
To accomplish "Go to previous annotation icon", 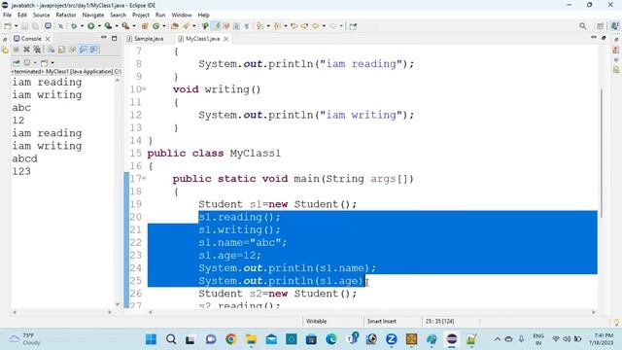I will click(x=277, y=26).
